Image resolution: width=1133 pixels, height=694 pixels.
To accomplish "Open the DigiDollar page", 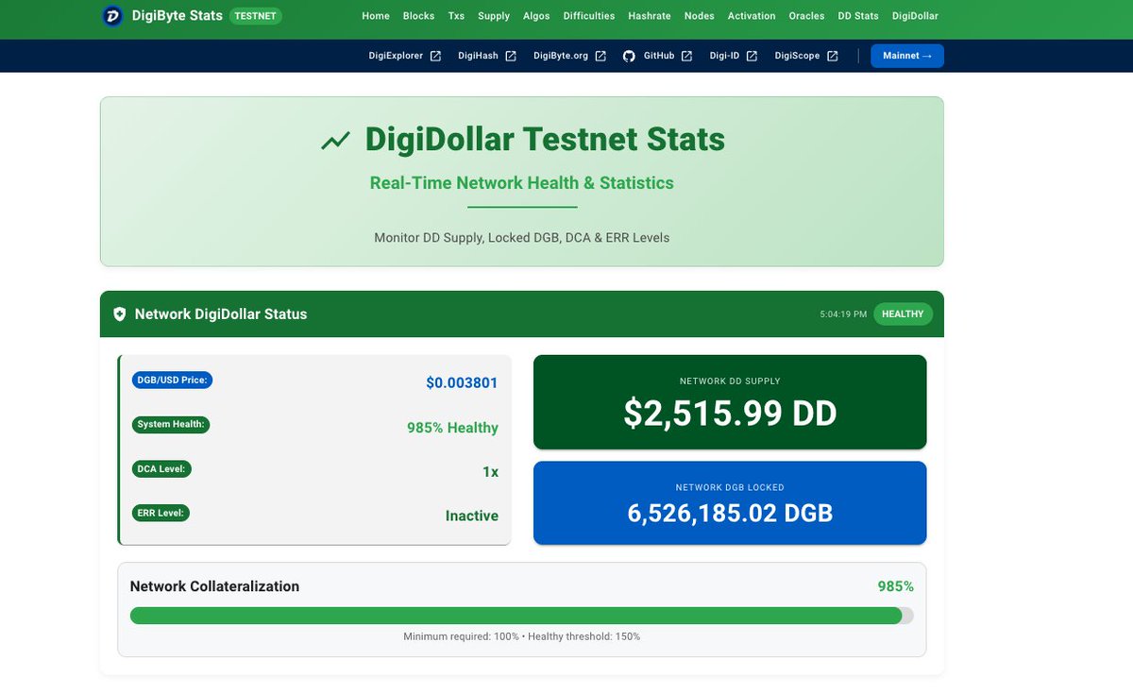I will [915, 16].
